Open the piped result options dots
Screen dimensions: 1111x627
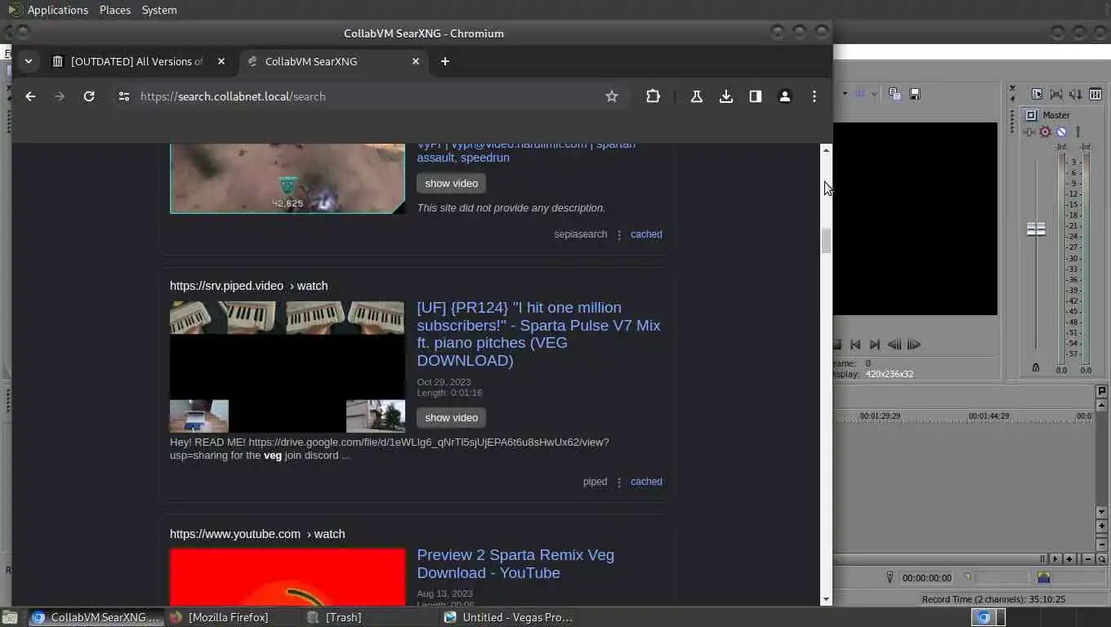(619, 482)
